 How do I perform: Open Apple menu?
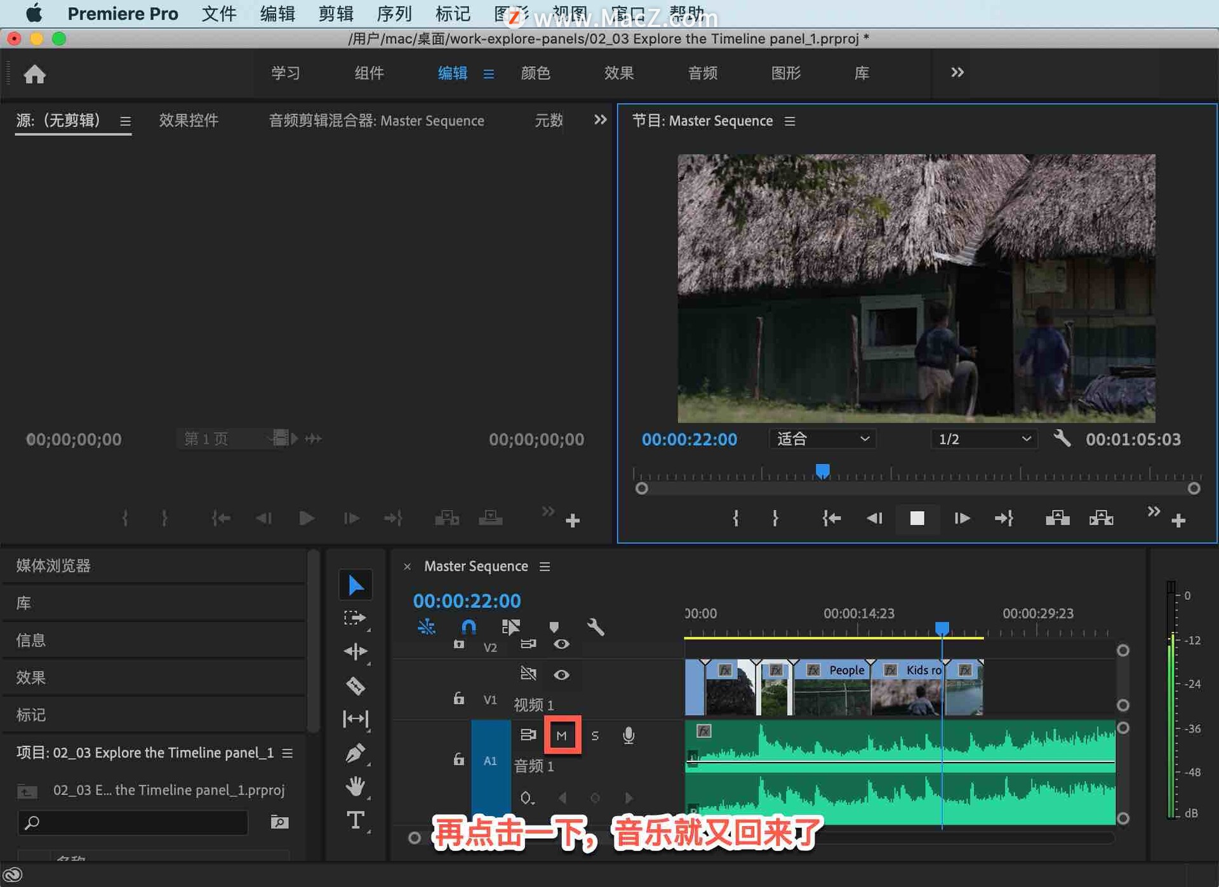click(34, 13)
